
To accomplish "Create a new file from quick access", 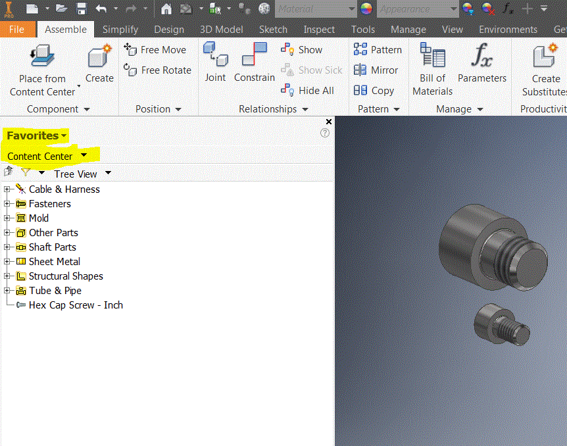I will pos(32,9).
